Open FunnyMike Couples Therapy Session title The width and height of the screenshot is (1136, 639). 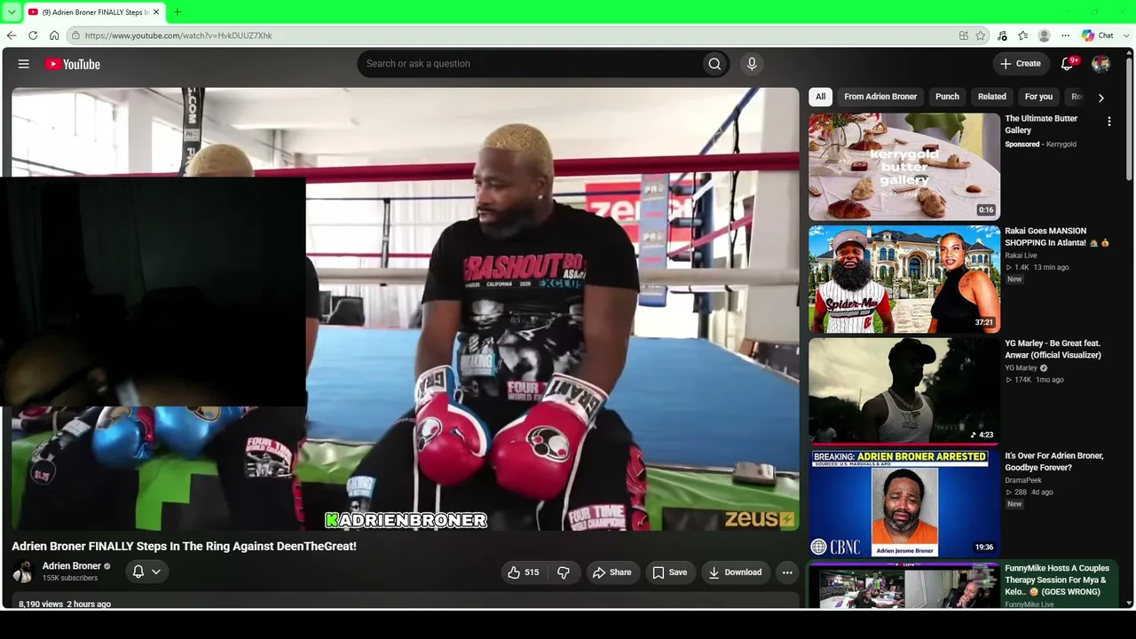[1057, 580]
